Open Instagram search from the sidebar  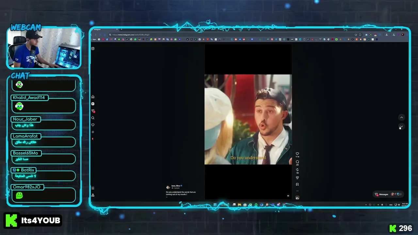(x=93, y=118)
